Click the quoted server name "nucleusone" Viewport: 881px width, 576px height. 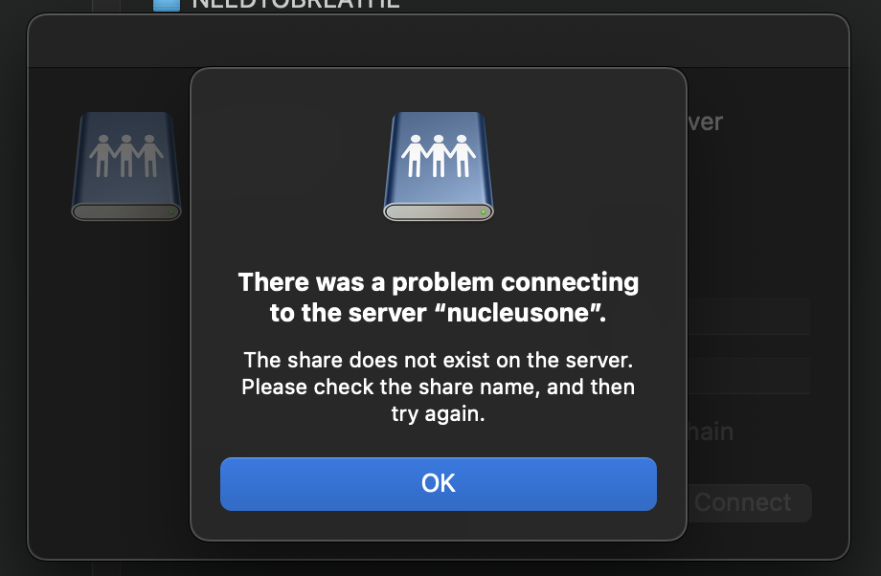click(518, 313)
